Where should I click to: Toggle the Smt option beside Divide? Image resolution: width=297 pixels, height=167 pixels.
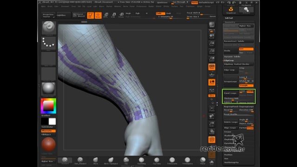coord(246,49)
